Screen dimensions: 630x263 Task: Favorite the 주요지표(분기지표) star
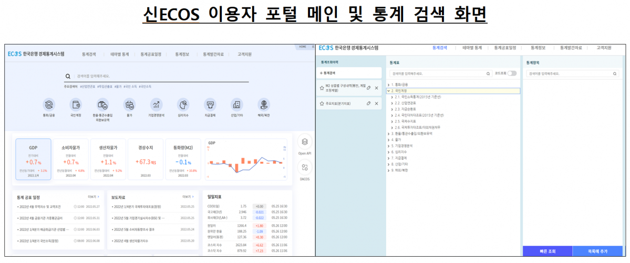[x=322, y=103]
